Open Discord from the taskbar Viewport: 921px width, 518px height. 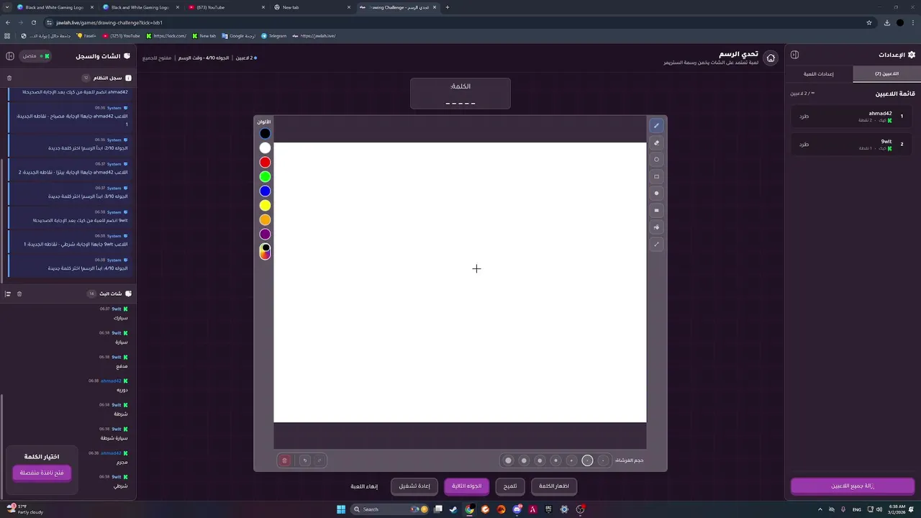tap(517, 509)
